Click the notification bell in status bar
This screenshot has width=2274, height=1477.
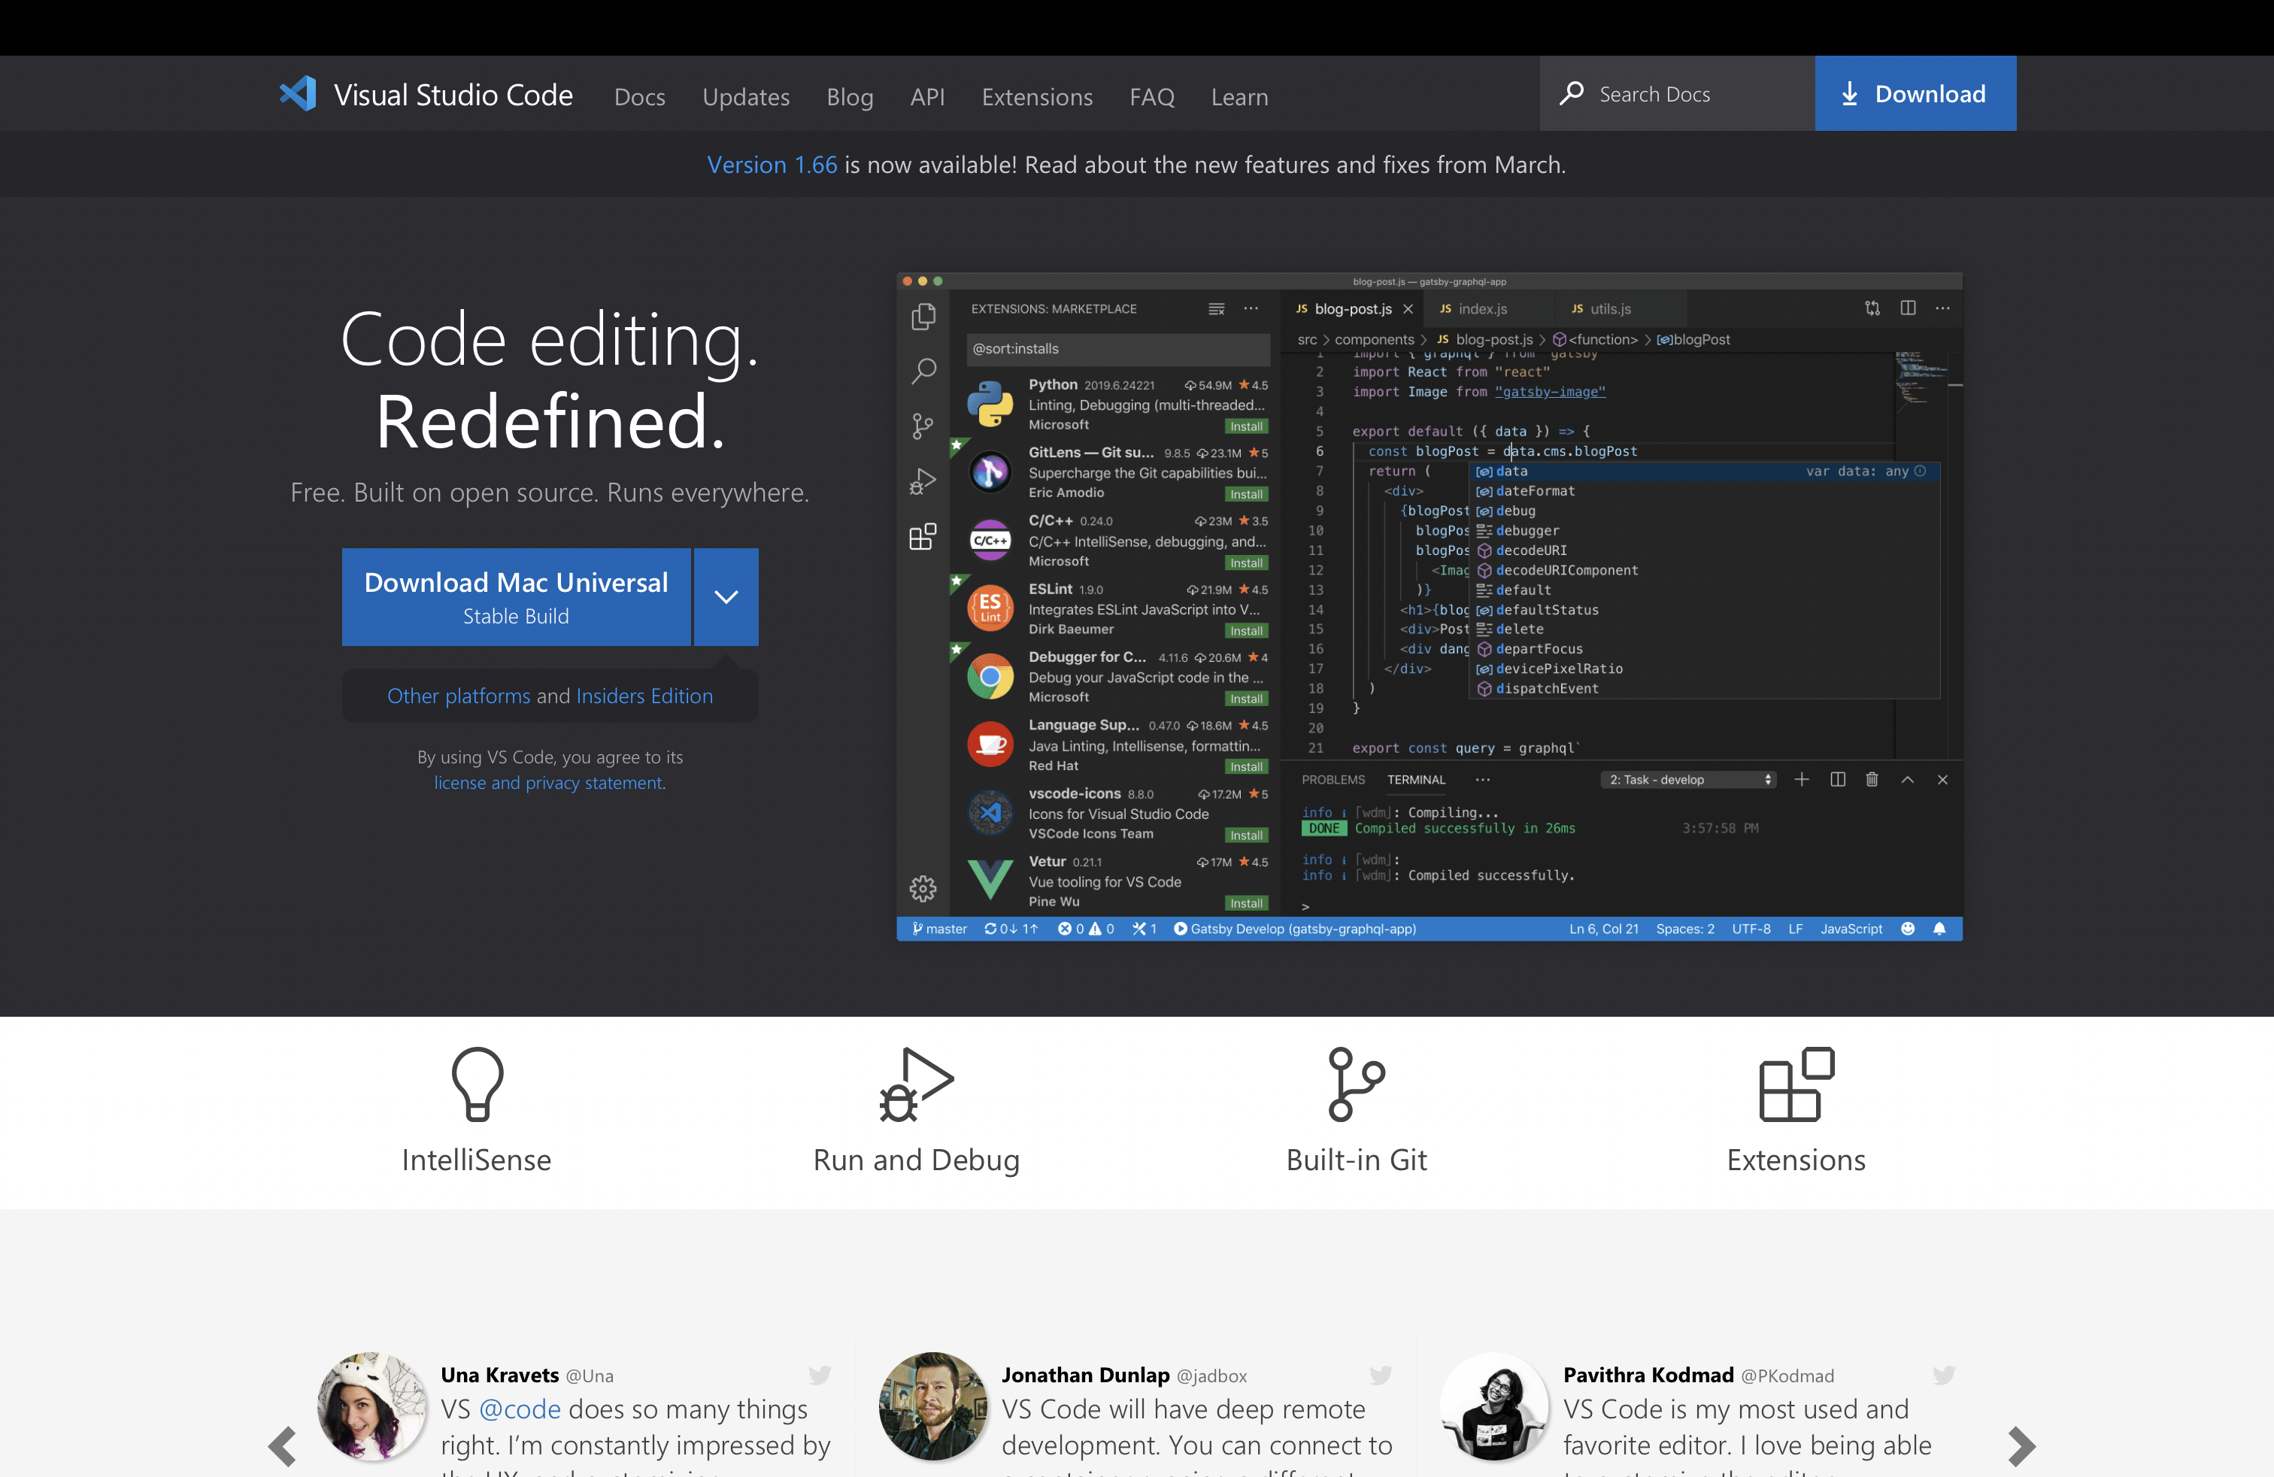[1939, 929]
